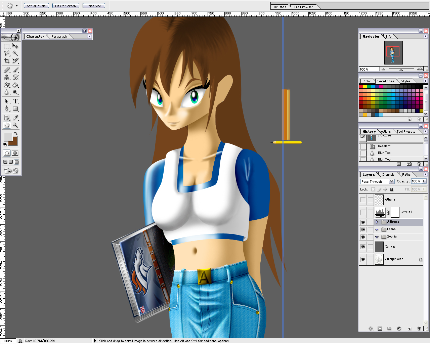Select the Blur tool in toolbox

pos(7,92)
